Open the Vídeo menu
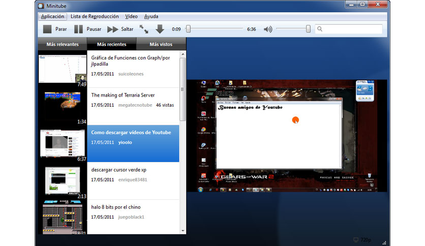The image size is (425, 246). pos(131,16)
